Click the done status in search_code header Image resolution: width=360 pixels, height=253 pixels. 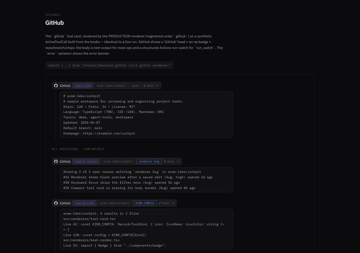point(164,203)
